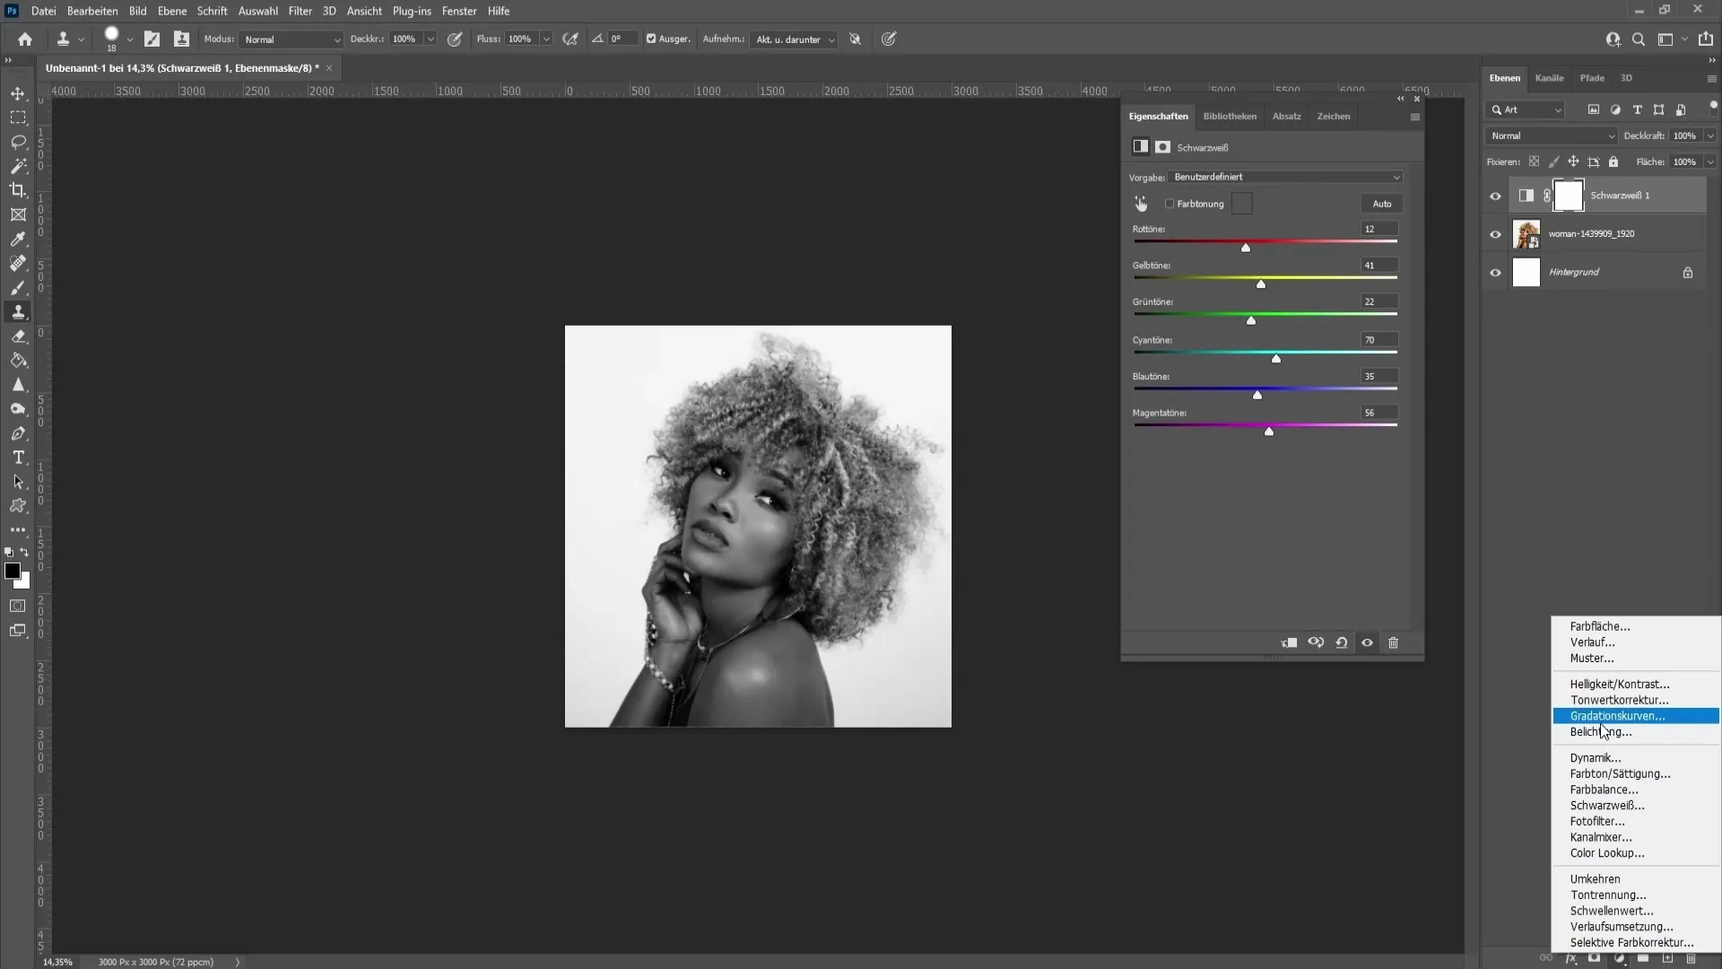Click the Eyedropper tool icon
1722x969 pixels.
18,239
